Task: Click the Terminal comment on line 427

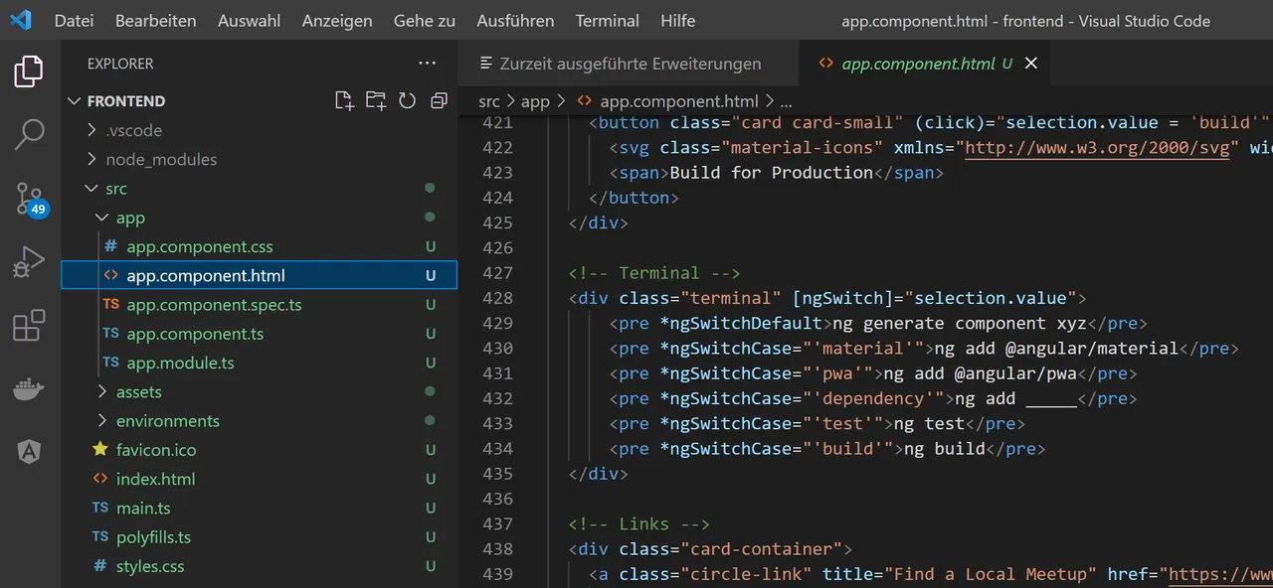Action: pyautogui.click(x=654, y=272)
